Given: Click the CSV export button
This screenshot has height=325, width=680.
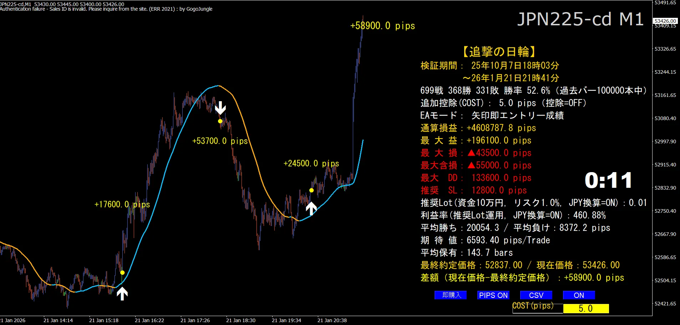Looking at the screenshot, I should point(536,295).
